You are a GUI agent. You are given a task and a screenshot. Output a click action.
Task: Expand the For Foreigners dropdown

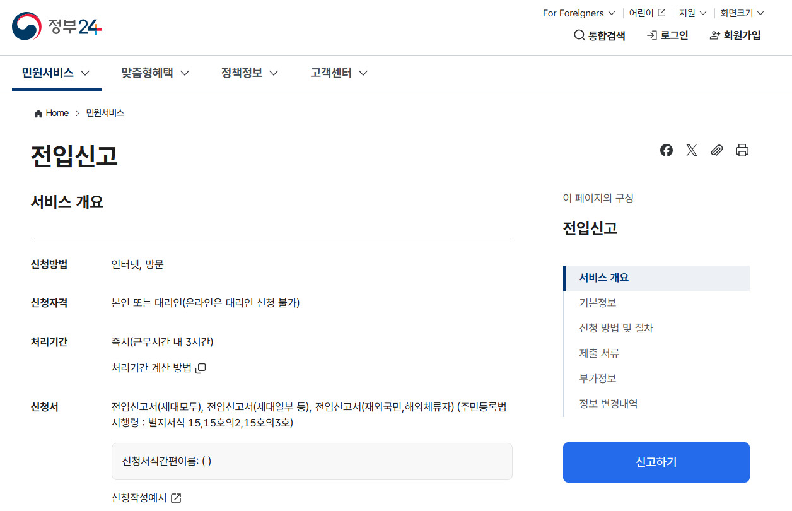[x=579, y=13]
